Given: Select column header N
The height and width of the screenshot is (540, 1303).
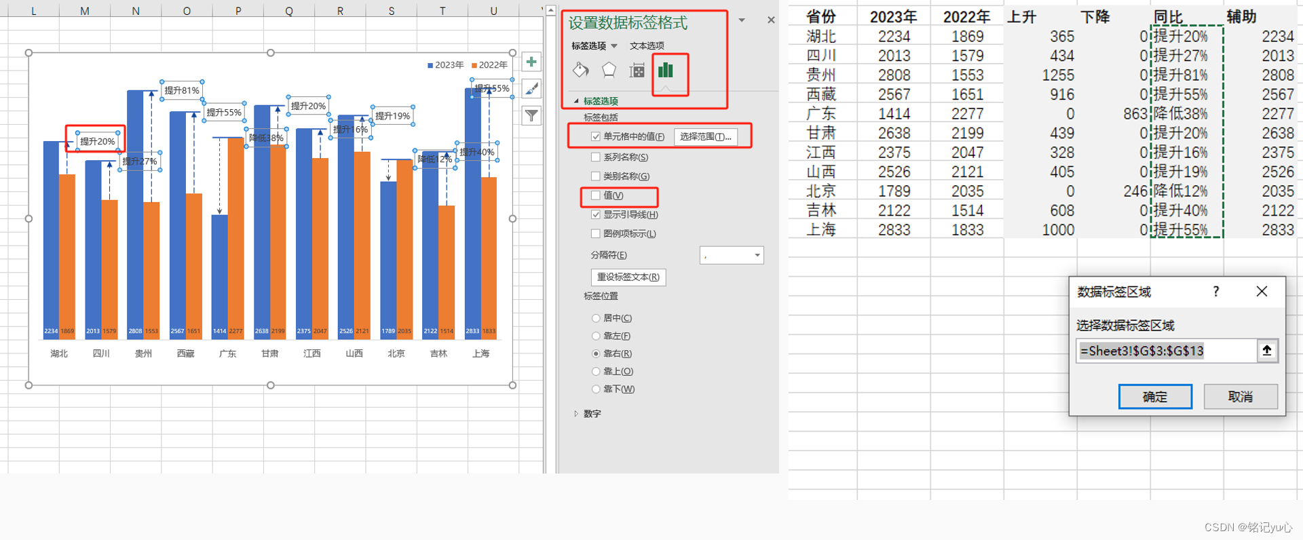Looking at the screenshot, I should tap(136, 11).
